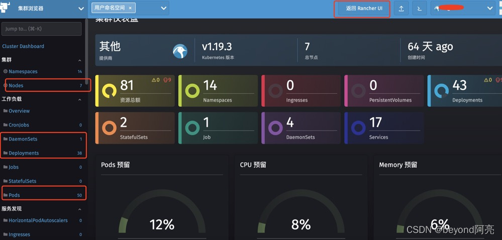Open workload Overview in sidebar
Image resolution: width=502 pixels, height=240 pixels.
[x=19, y=111]
